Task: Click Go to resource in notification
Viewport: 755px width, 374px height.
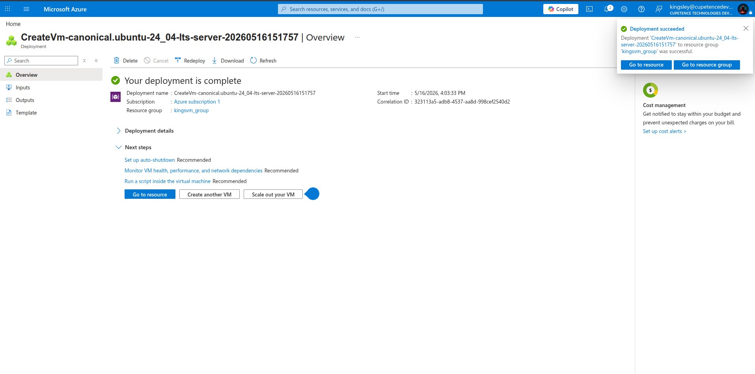Action: 646,65
